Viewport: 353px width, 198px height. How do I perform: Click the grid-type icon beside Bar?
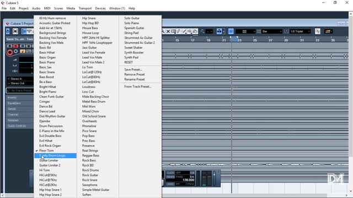[x=259, y=31]
